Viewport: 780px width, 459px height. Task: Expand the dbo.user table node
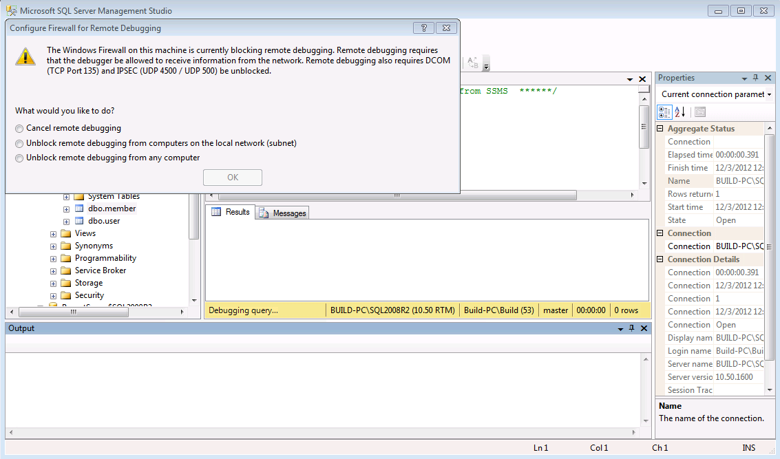pos(66,222)
